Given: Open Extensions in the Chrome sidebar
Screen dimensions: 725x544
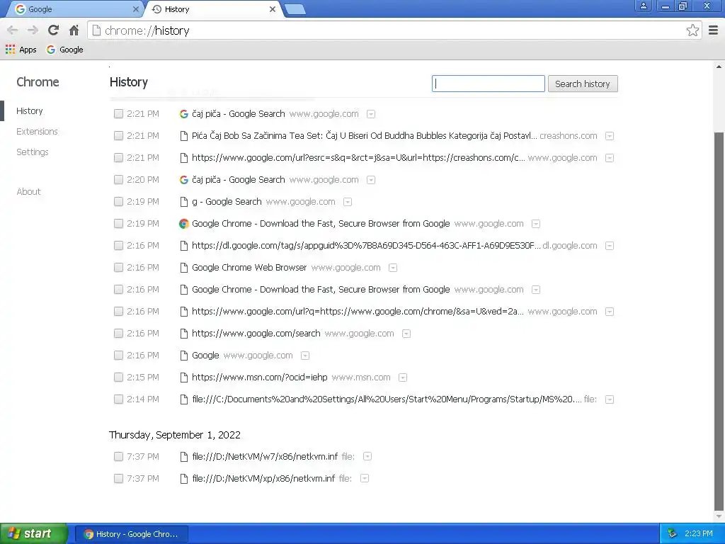Looking at the screenshot, I should coord(37,131).
